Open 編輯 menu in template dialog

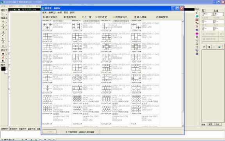52,13
